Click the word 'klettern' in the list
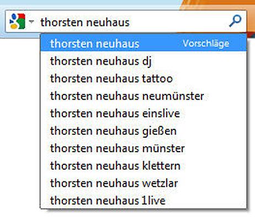 point(161,165)
